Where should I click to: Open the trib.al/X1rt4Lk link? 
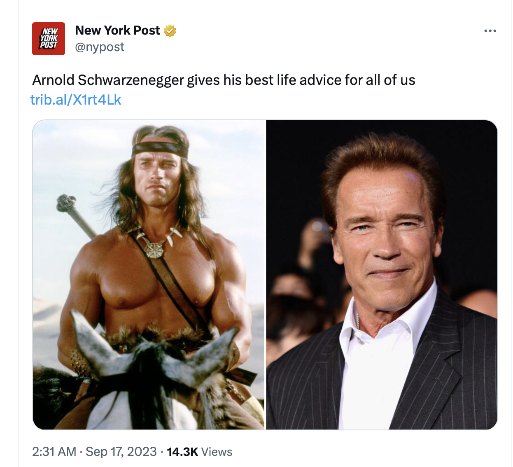pos(76,100)
